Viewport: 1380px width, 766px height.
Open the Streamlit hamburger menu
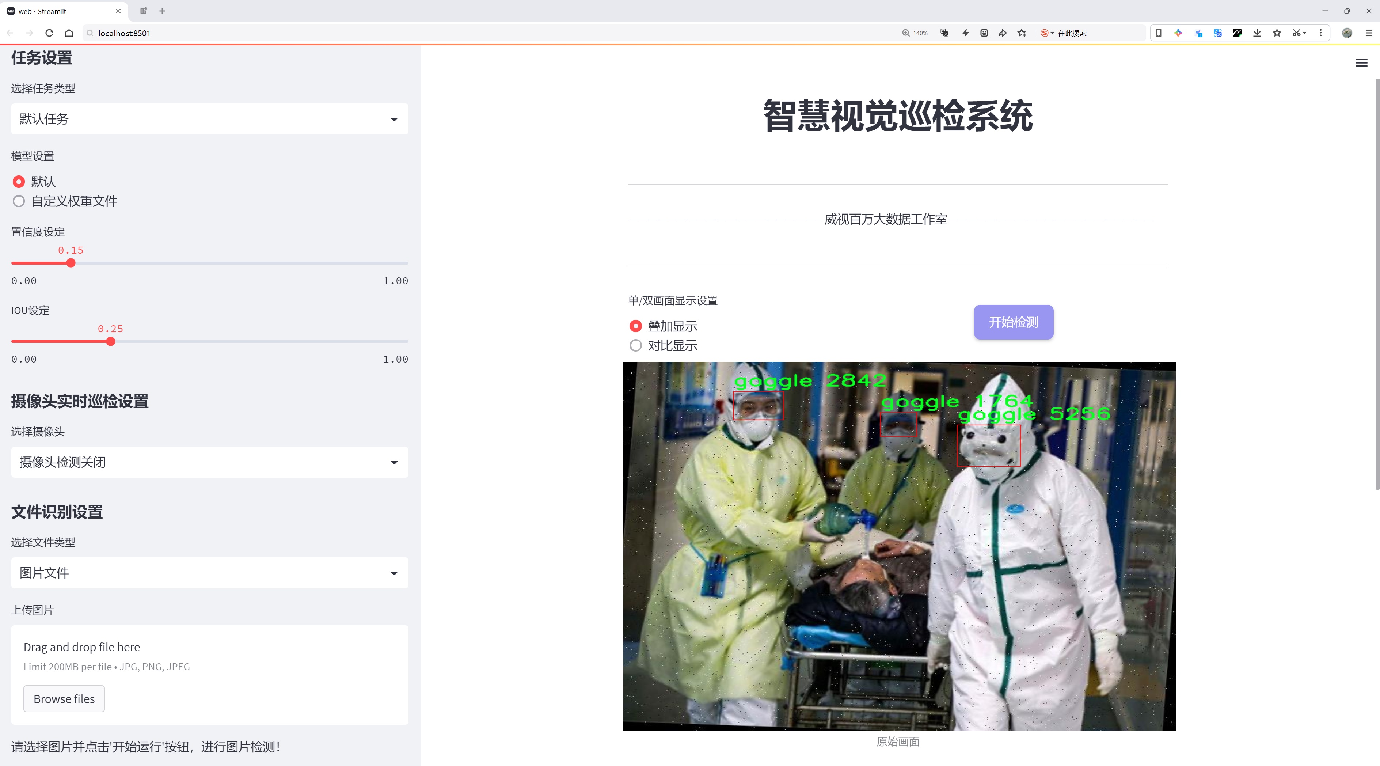click(x=1361, y=63)
